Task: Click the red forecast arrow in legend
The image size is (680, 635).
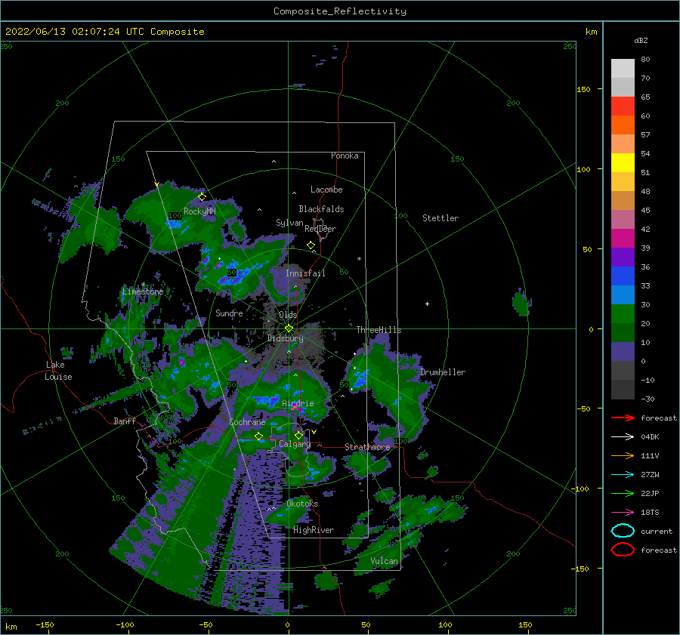Action: (x=623, y=418)
